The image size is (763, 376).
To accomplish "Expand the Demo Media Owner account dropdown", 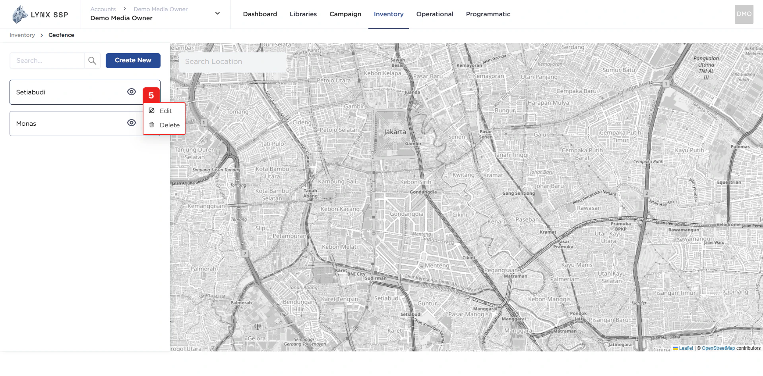I will click(x=217, y=13).
